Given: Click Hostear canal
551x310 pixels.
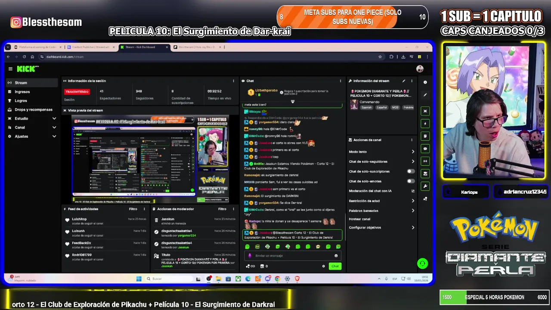Looking at the screenshot, I should click(x=359, y=219).
